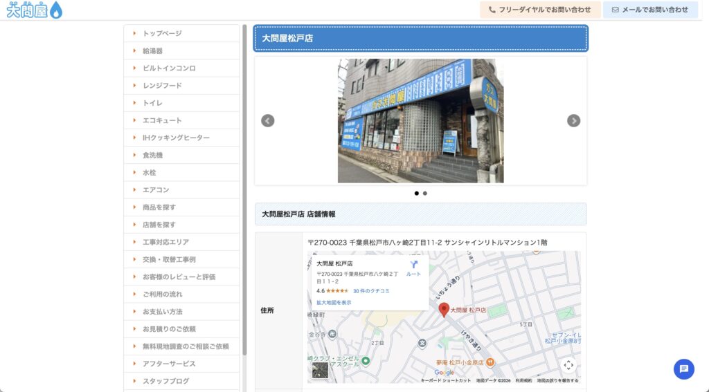Expand the お支払い方法 sidebar entry

163,312
